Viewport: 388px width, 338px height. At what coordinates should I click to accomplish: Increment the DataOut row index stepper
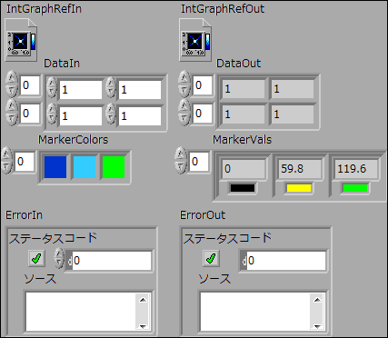point(184,78)
